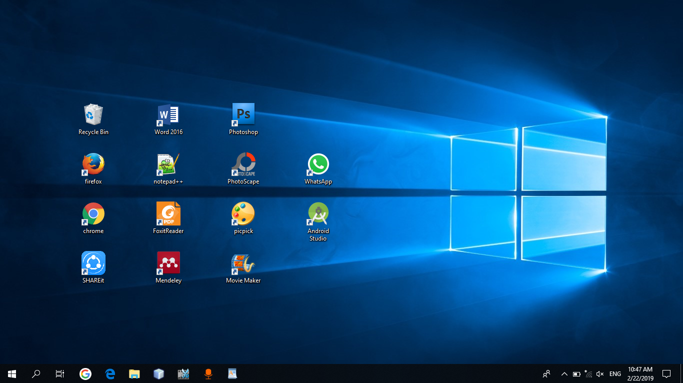Launch Microsoft Edge from taskbar
Screen dimensions: 683x383
click(x=110, y=373)
